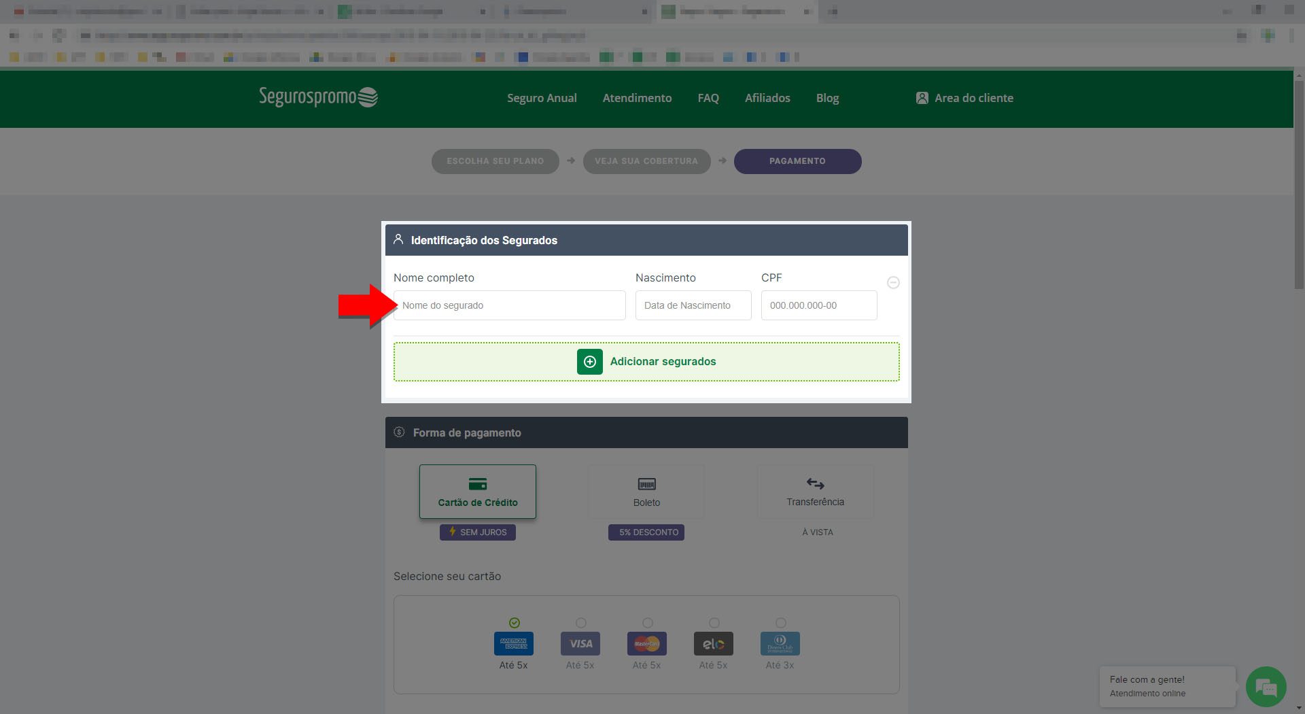The width and height of the screenshot is (1305, 714).
Task: Click the Area do cliente user icon
Action: tap(922, 98)
